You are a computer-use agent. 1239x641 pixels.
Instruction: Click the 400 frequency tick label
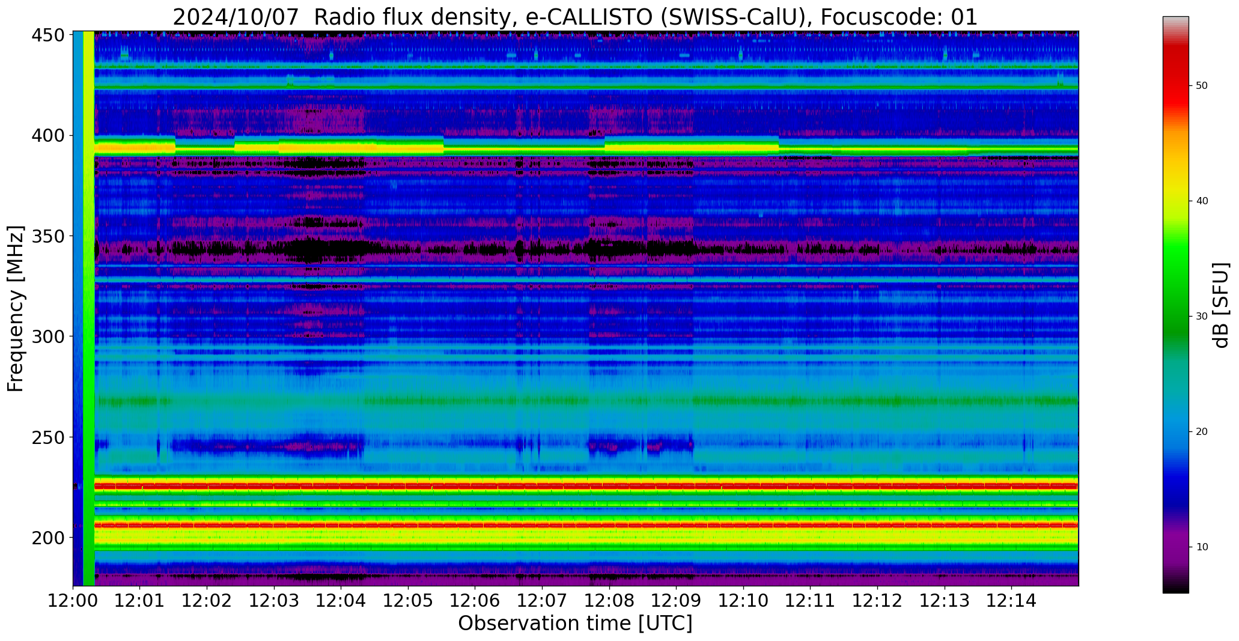[x=47, y=136]
